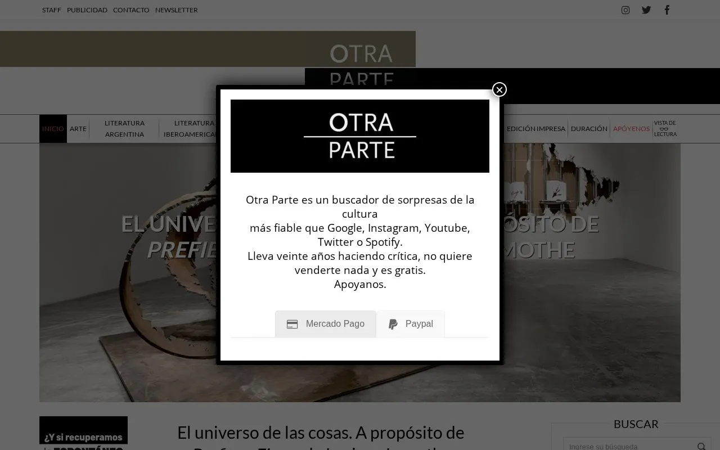Open the Staff link in top bar
The height and width of the screenshot is (450, 720).
tap(52, 10)
